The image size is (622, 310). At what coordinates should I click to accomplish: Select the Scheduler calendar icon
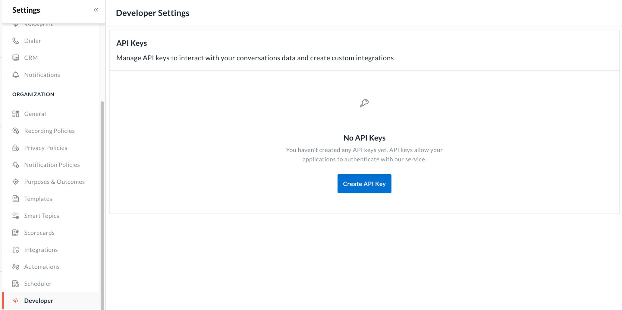click(x=16, y=283)
